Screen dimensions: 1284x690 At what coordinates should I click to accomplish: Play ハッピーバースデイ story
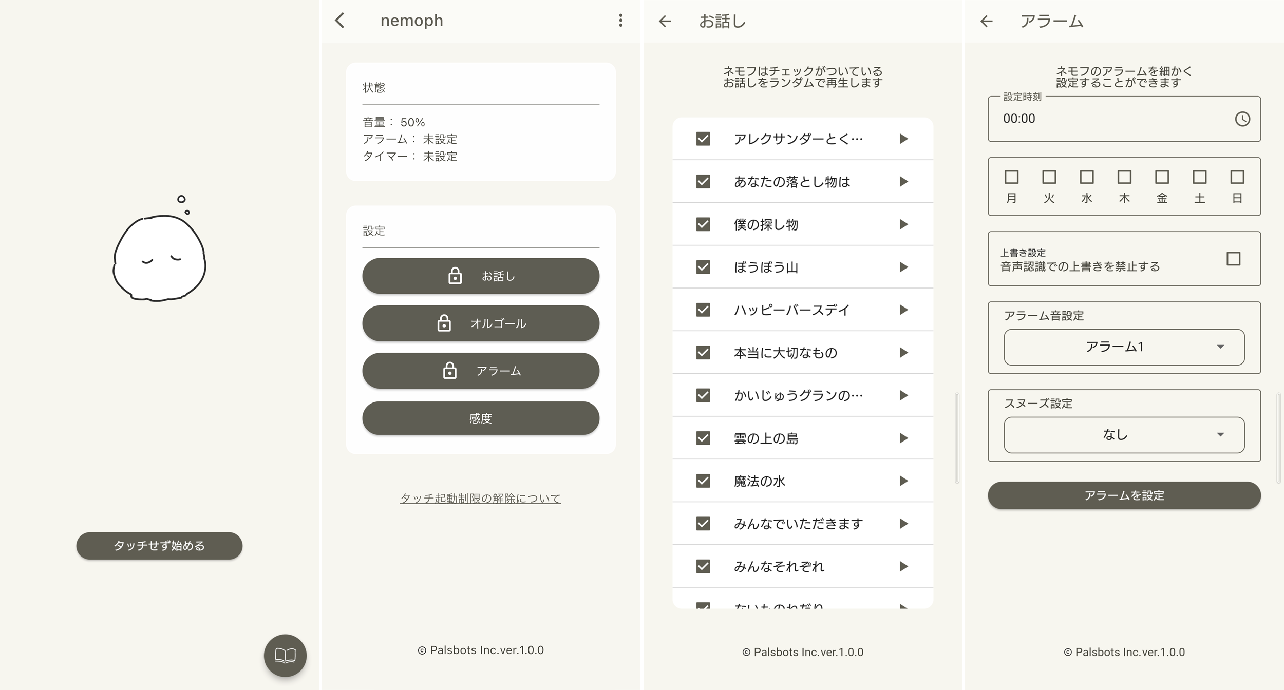point(903,310)
